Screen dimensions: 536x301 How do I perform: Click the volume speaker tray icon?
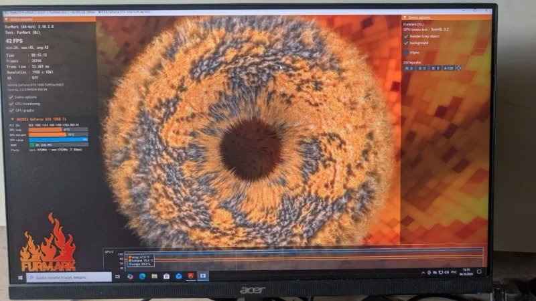pos(447,272)
